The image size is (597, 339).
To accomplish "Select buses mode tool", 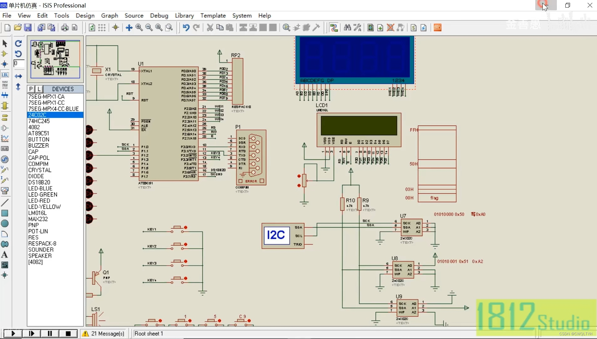I will (5, 95).
